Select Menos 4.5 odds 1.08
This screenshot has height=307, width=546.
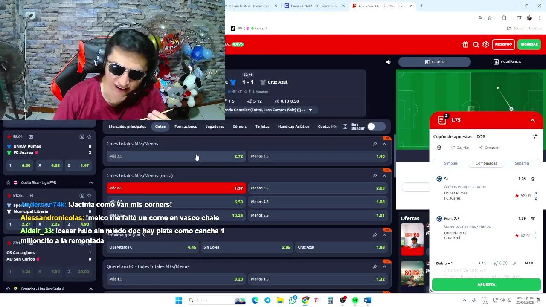pyautogui.click(x=318, y=202)
